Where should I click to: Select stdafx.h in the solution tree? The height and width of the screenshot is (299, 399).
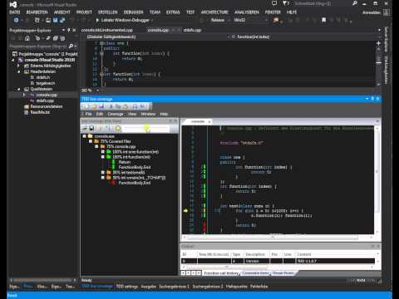tap(42, 77)
